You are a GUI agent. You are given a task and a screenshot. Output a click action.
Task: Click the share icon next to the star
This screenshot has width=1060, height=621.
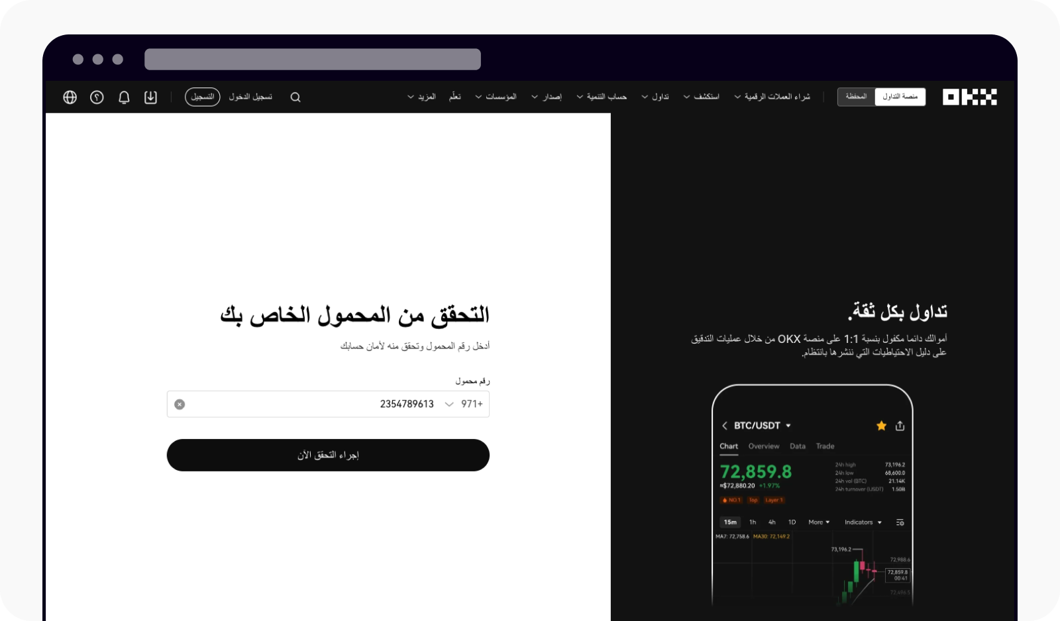[900, 426]
